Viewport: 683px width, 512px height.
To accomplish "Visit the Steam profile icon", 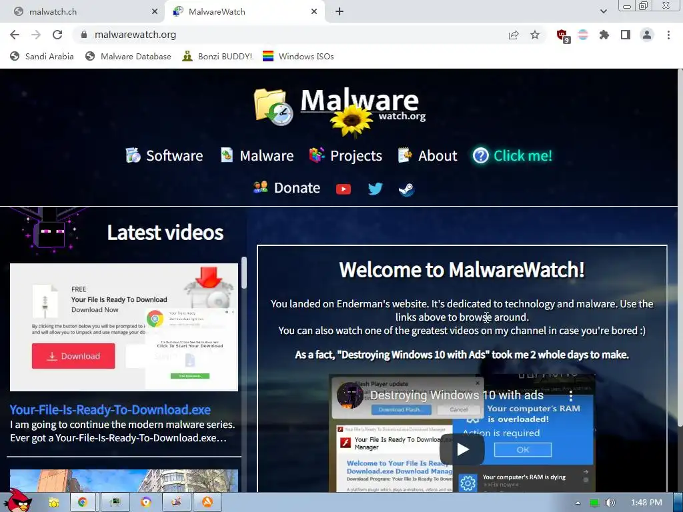I will [406, 189].
